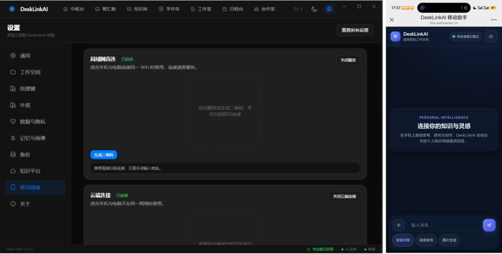The height and width of the screenshot is (254, 502).
Task: Click the 17:57 clock on phone status bar
Action: click(x=396, y=8)
